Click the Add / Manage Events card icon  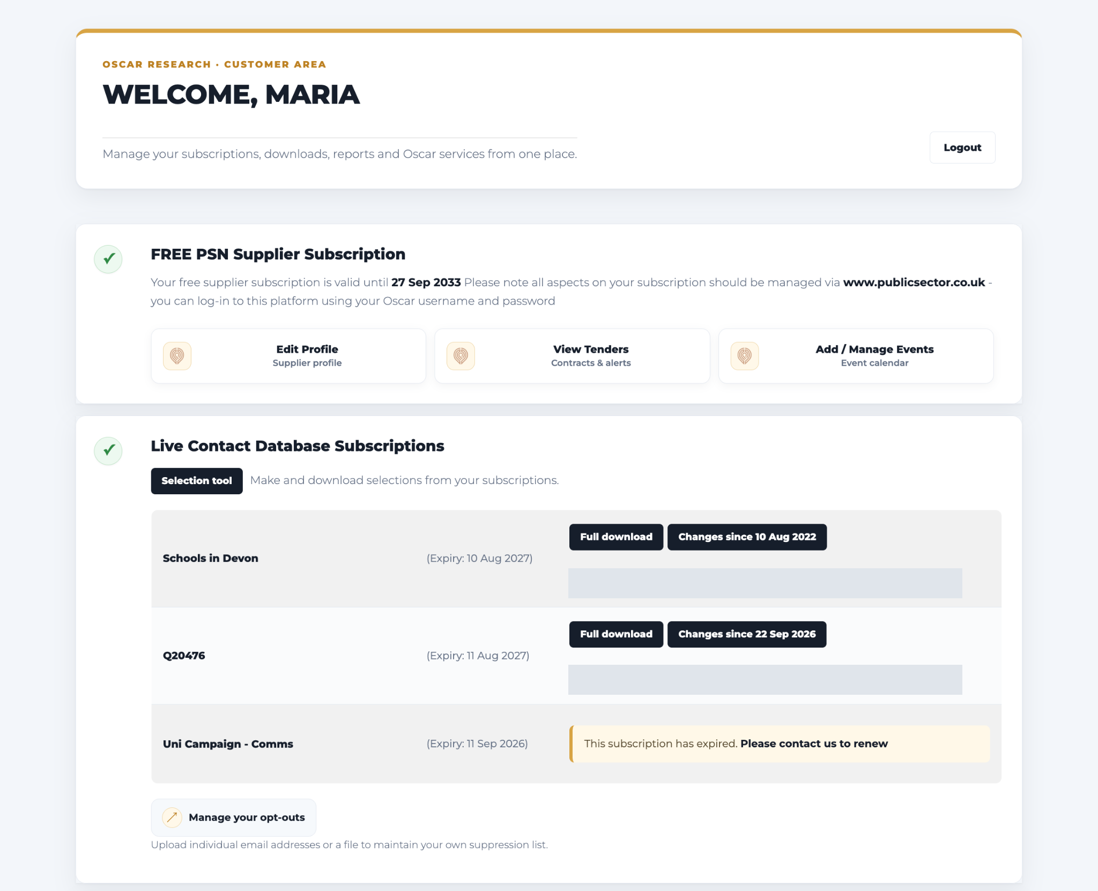coord(745,356)
